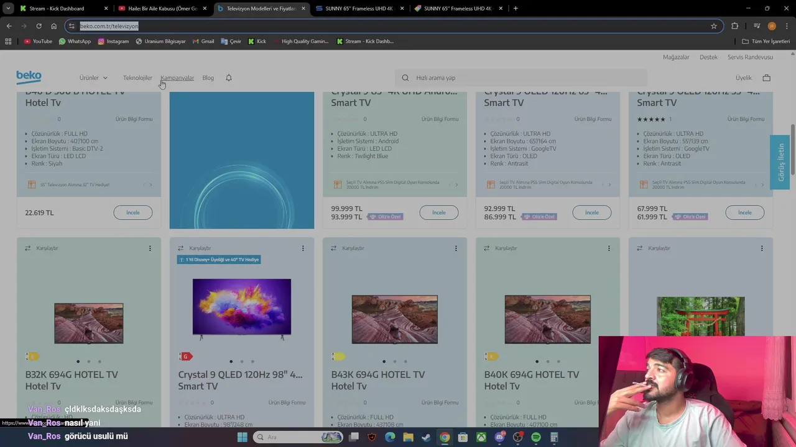The height and width of the screenshot is (447, 796).
Task: Click İncele on 99.999 TL card
Action: click(x=439, y=212)
